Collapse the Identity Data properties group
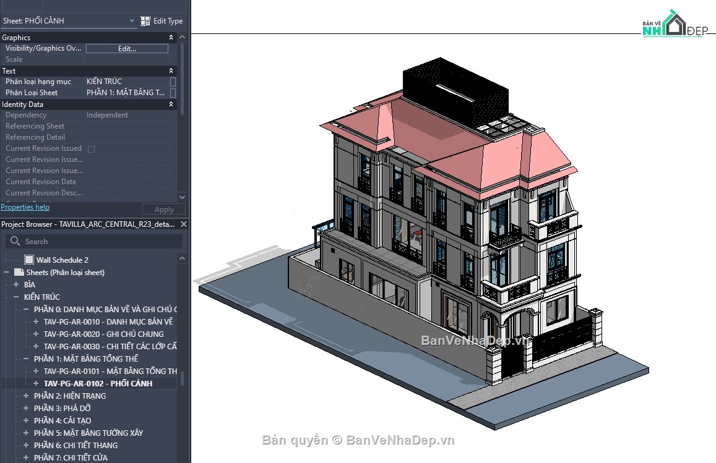The width and height of the screenshot is (716, 463). [x=171, y=104]
